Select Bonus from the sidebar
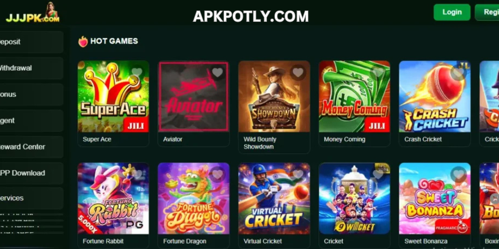 click(x=31, y=95)
